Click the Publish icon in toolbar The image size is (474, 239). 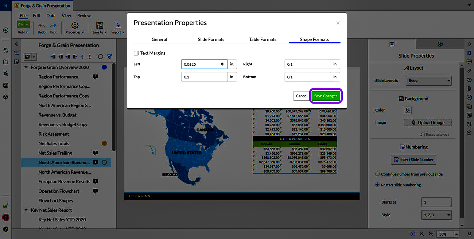(x=20, y=25)
